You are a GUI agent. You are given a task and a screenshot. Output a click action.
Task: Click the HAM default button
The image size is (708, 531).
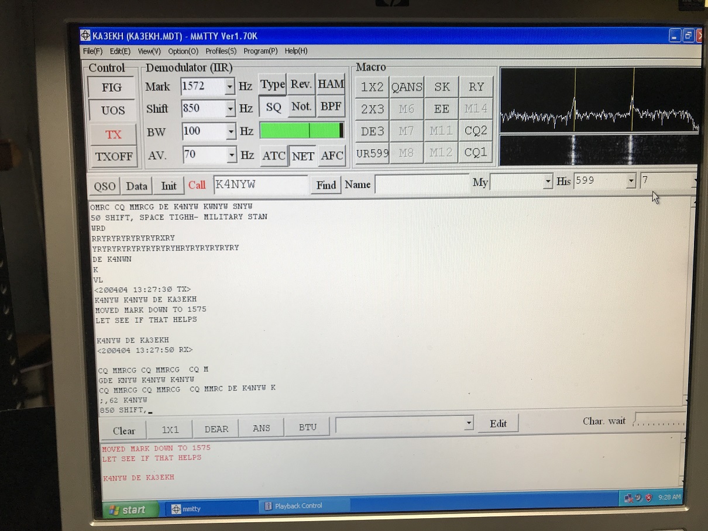(x=331, y=84)
